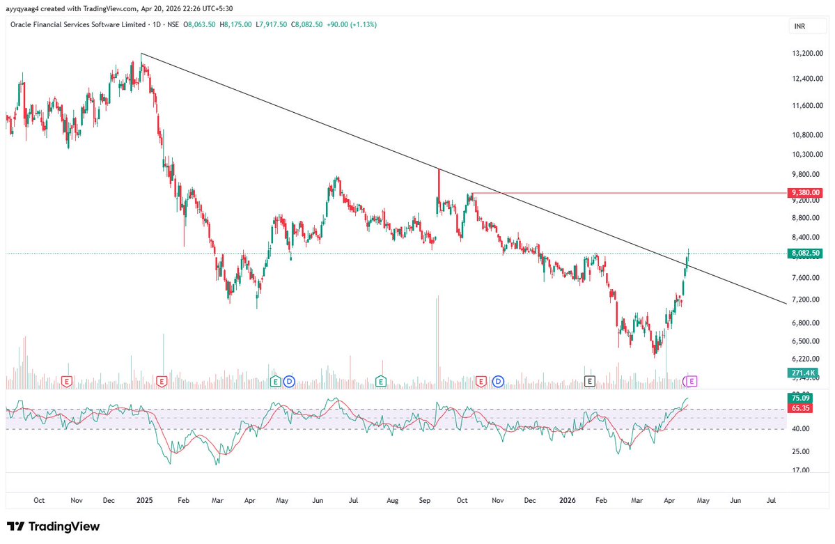The height and width of the screenshot is (544, 835).
Task: Click the 8,800.00 price axis label
Action: click(x=807, y=217)
